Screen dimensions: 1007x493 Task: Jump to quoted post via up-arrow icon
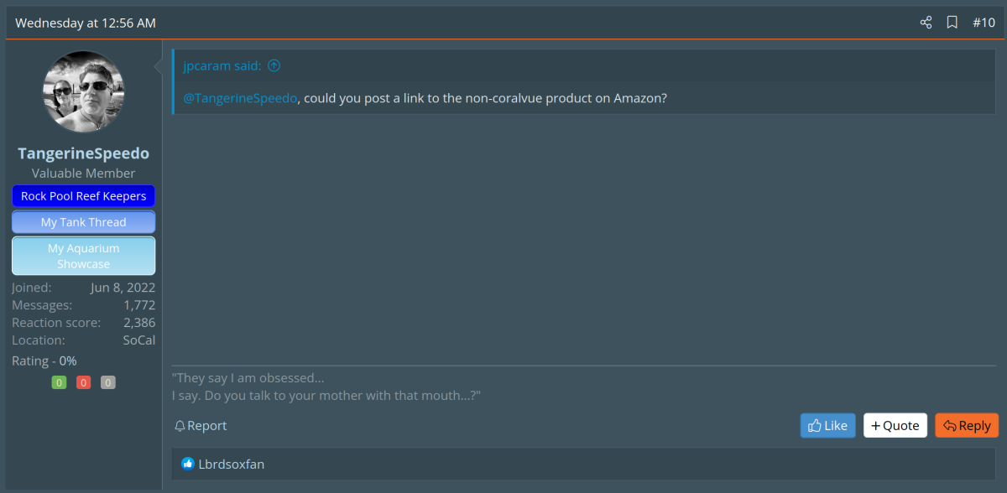(x=274, y=65)
